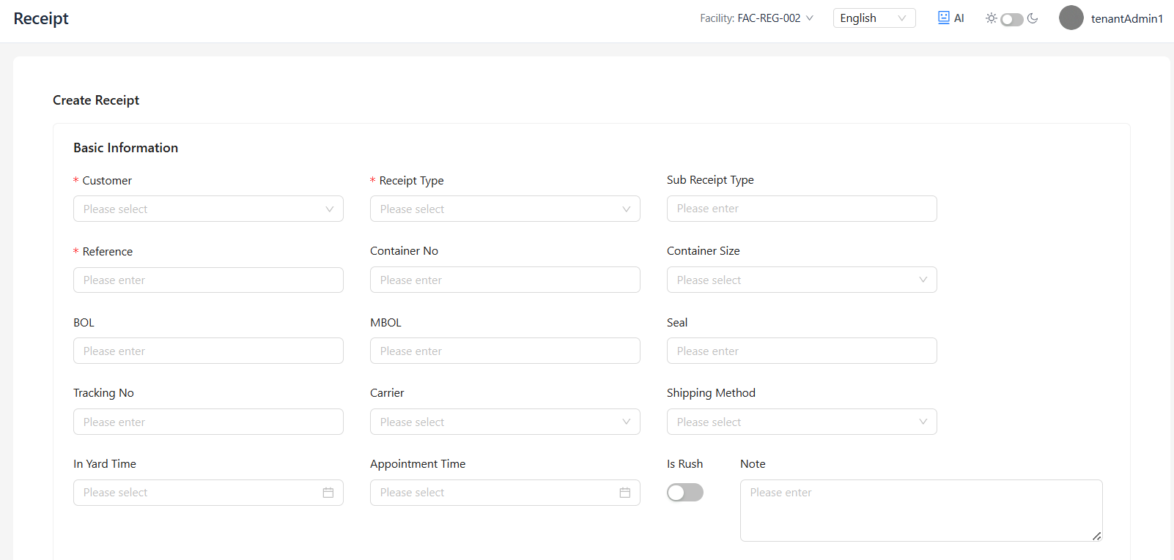The image size is (1174, 560).
Task: Open the English language selector
Action: (874, 18)
